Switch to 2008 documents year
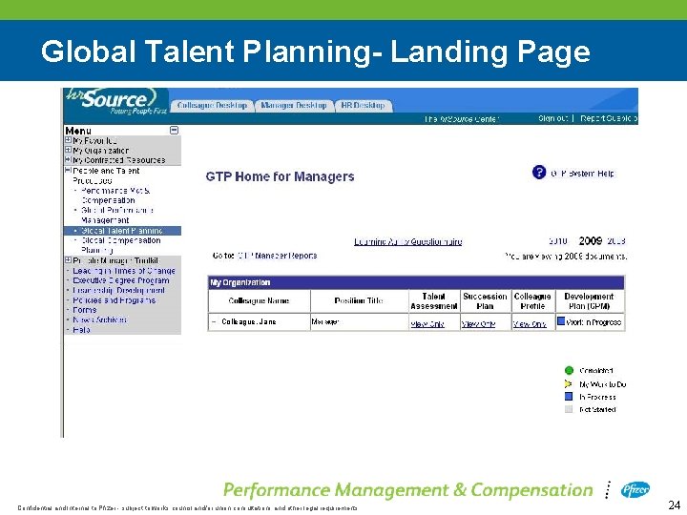The image size is (687, 515). tap(616, 241)
